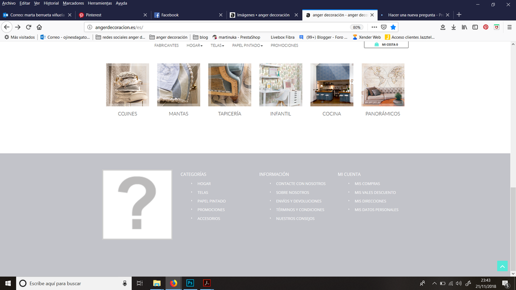Image resolution: width=516 pixels, height=290 pixels.
Task: Switch to the Pinterest tab
Action: (x=112, y=15)
